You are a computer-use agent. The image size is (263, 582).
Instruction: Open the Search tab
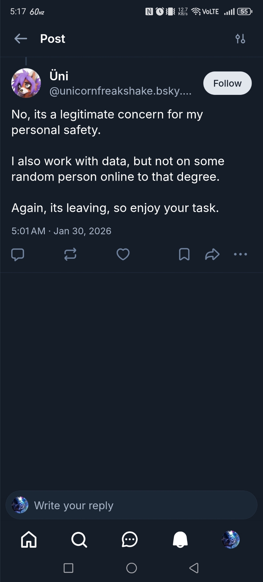point(79,540)
